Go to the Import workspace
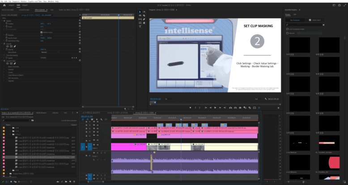The width and height of the screenshot is (348, 185). pos(11,5)
